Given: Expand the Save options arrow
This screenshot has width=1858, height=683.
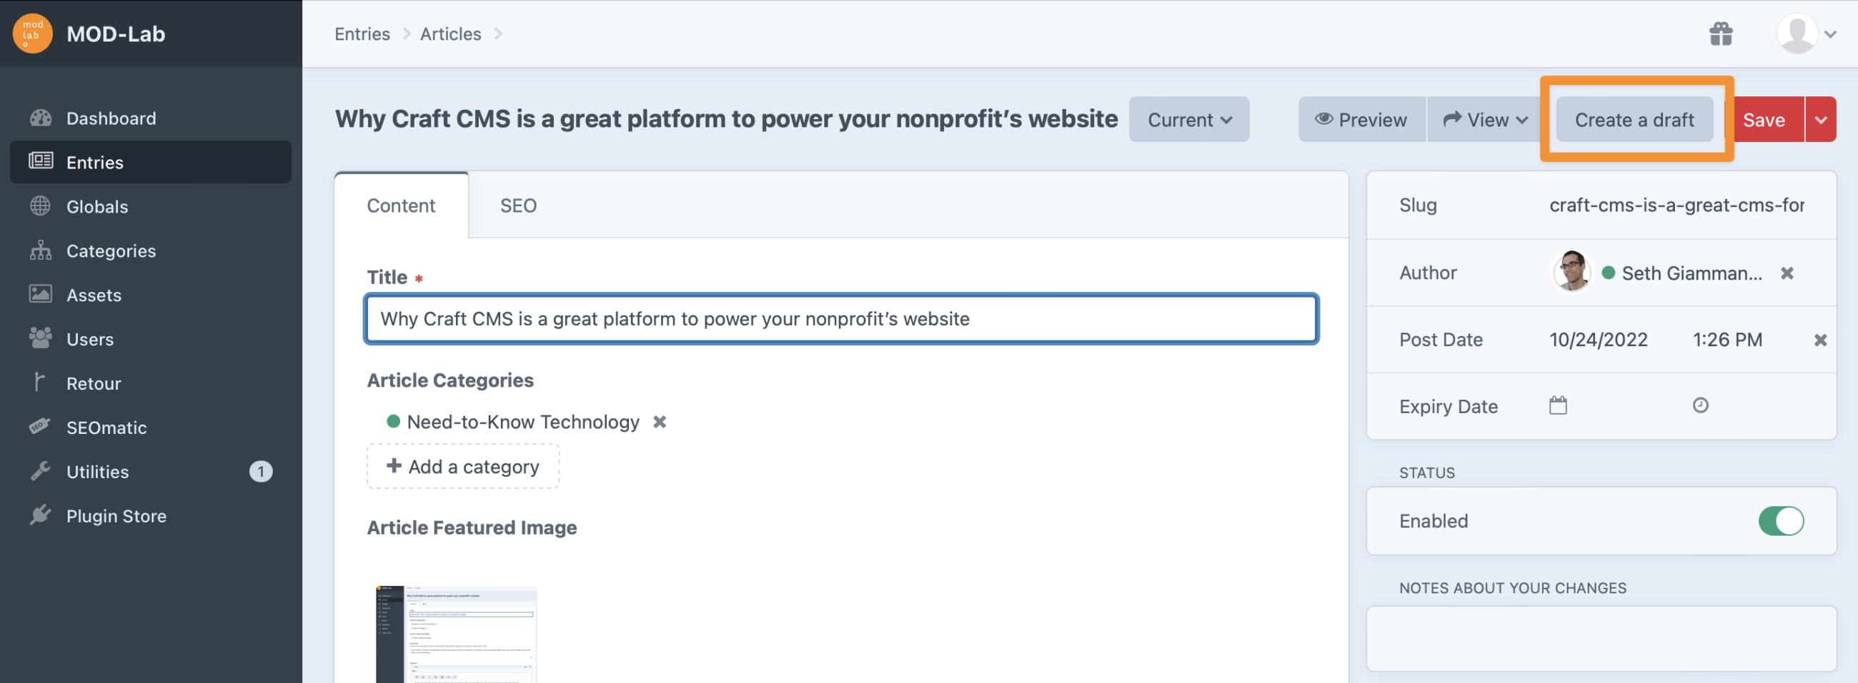Looking at the screenshot, I should 1821,120.
